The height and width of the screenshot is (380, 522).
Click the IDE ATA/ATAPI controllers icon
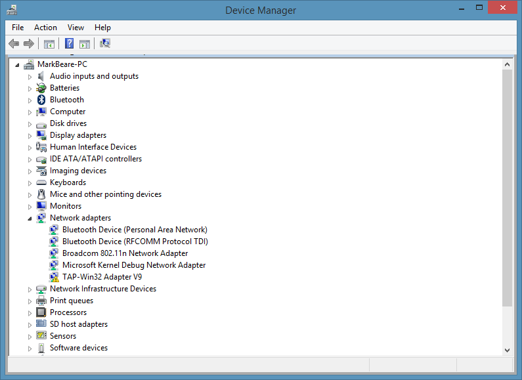pos(41,159)
